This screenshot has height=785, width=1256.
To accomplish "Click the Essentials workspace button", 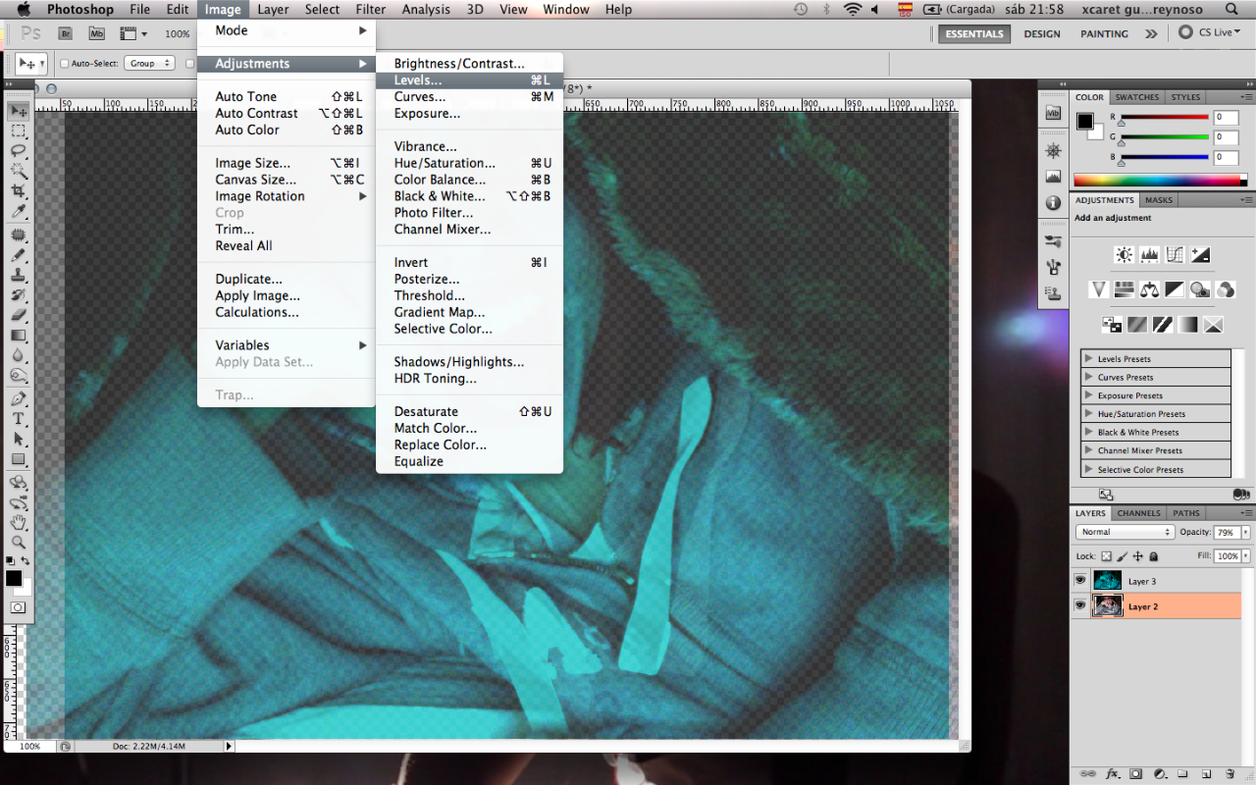I will click(x=974, y=33).
